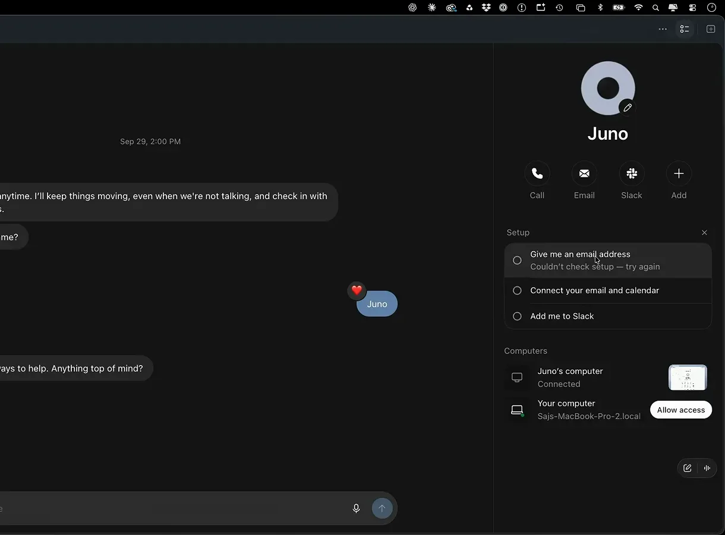Click the Allow access button
725x535 pixels.
pos(680,410)
